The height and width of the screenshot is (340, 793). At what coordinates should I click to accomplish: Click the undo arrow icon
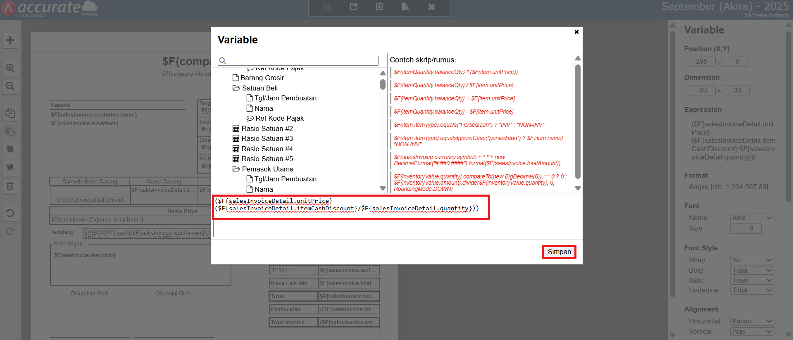point(10,213)
